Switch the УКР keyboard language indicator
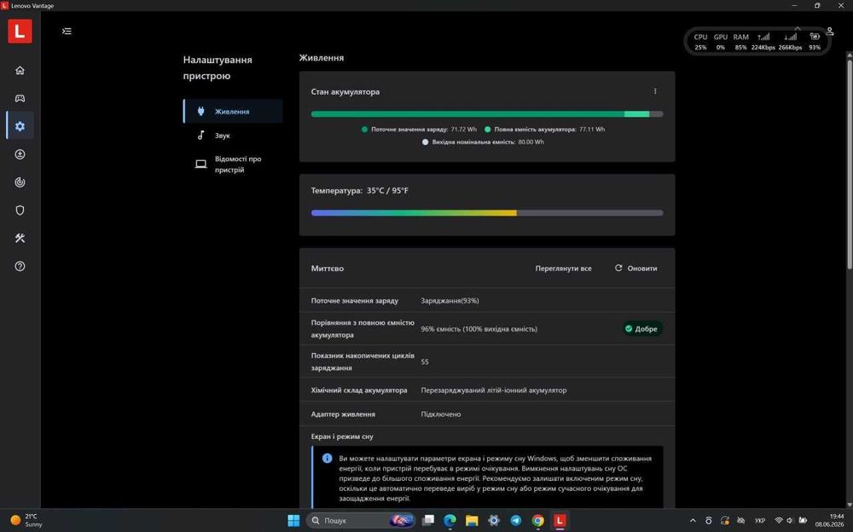Screen dimensions: 853x532 pos(760,521)
